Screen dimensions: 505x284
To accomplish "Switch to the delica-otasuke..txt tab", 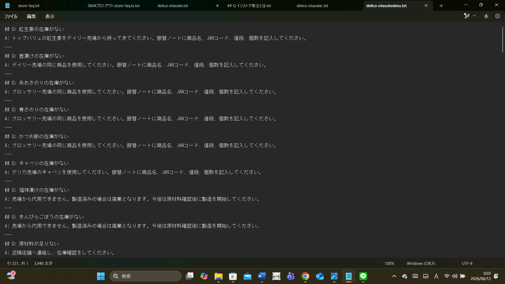I will 312,6.
